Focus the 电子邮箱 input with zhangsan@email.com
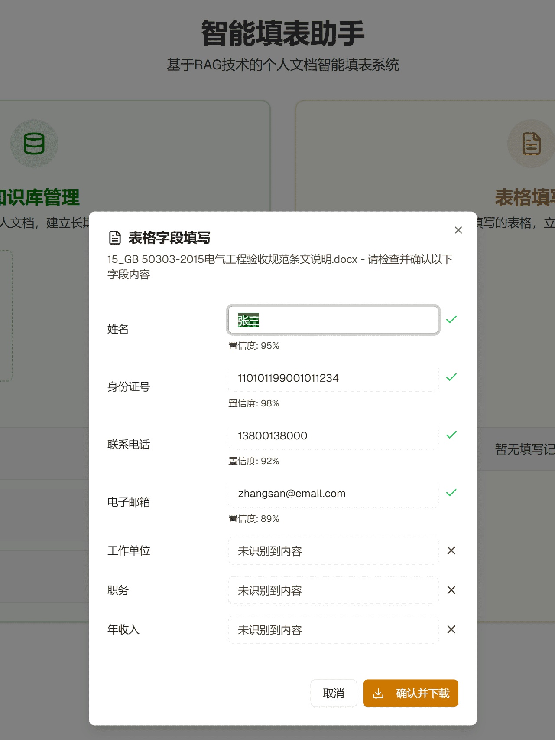555x740 pixels. pos(333,493)
